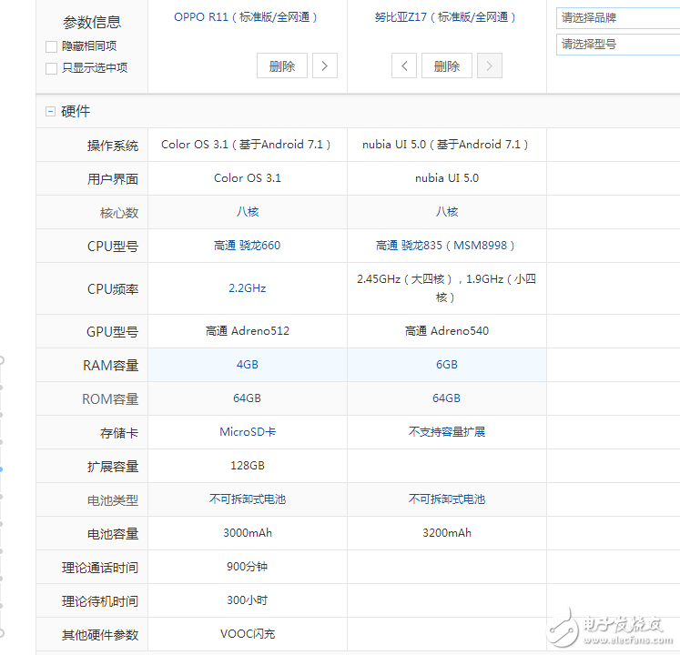
Task: Click 参数信息 heading
Action: [92, 22]
